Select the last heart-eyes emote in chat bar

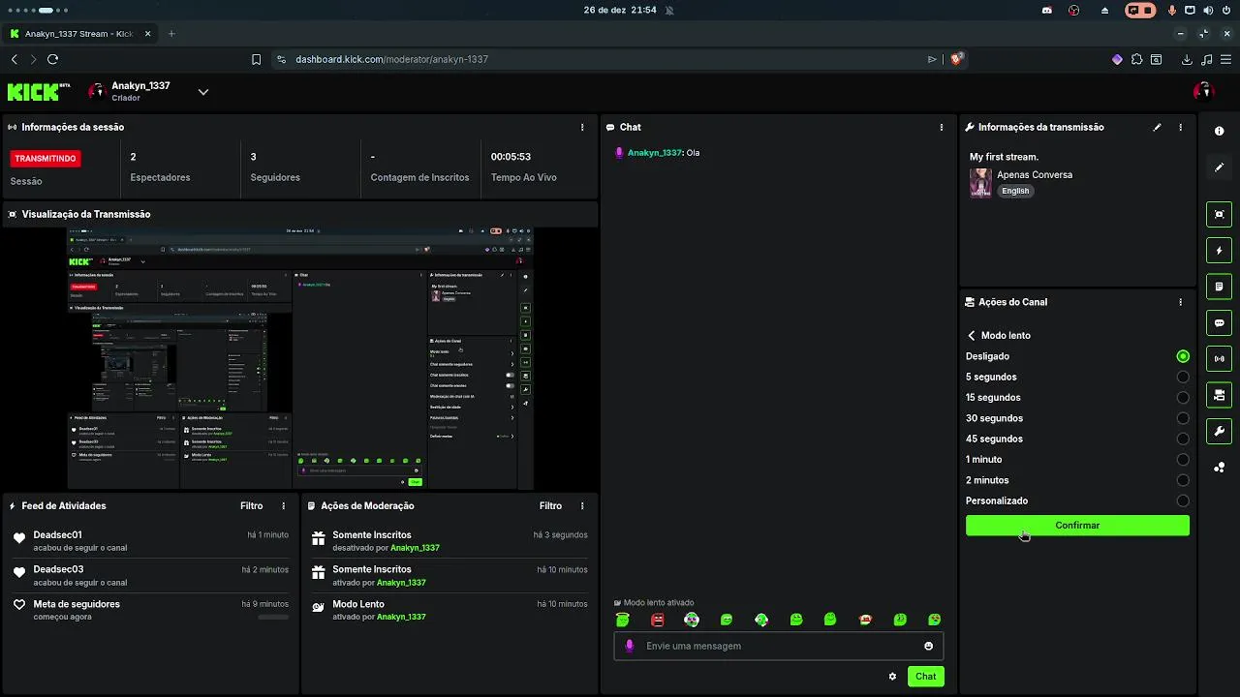point(934,620)
